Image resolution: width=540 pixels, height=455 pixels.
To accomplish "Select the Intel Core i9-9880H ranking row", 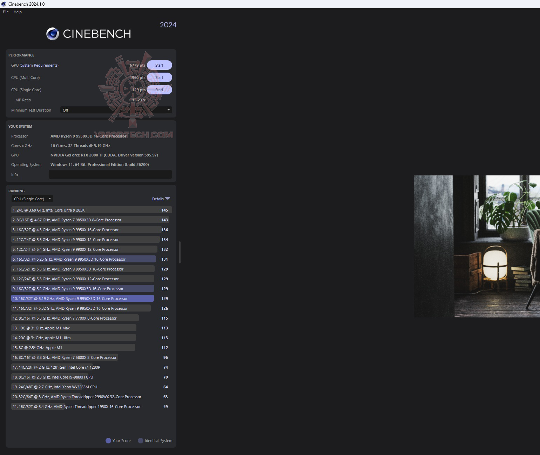I will click(x=92, y=377).
